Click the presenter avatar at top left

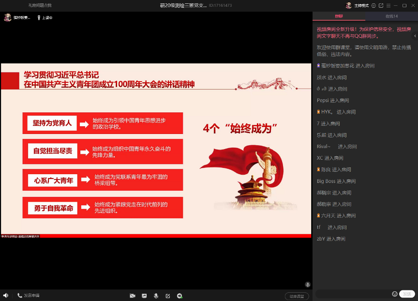click(7, 17)
